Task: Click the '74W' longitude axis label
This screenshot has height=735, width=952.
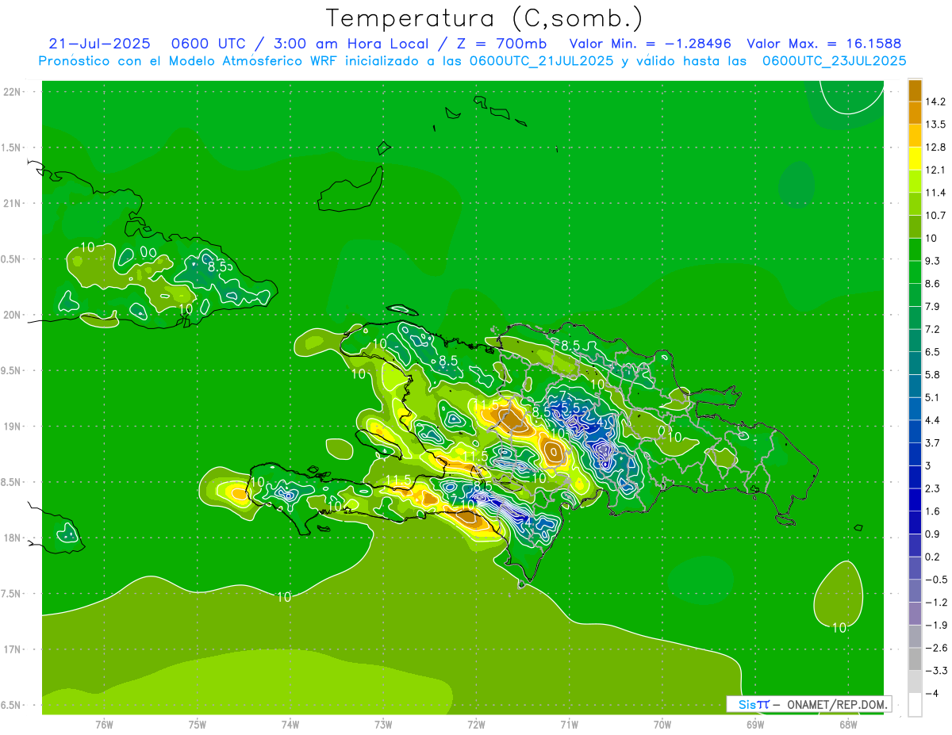Action: pos(290,724)
